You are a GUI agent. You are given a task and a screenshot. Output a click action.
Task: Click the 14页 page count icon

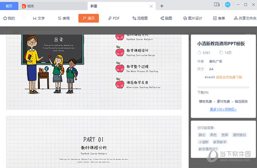coord(221,52)
